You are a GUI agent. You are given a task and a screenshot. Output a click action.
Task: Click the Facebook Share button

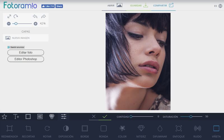tap(59, 6)
